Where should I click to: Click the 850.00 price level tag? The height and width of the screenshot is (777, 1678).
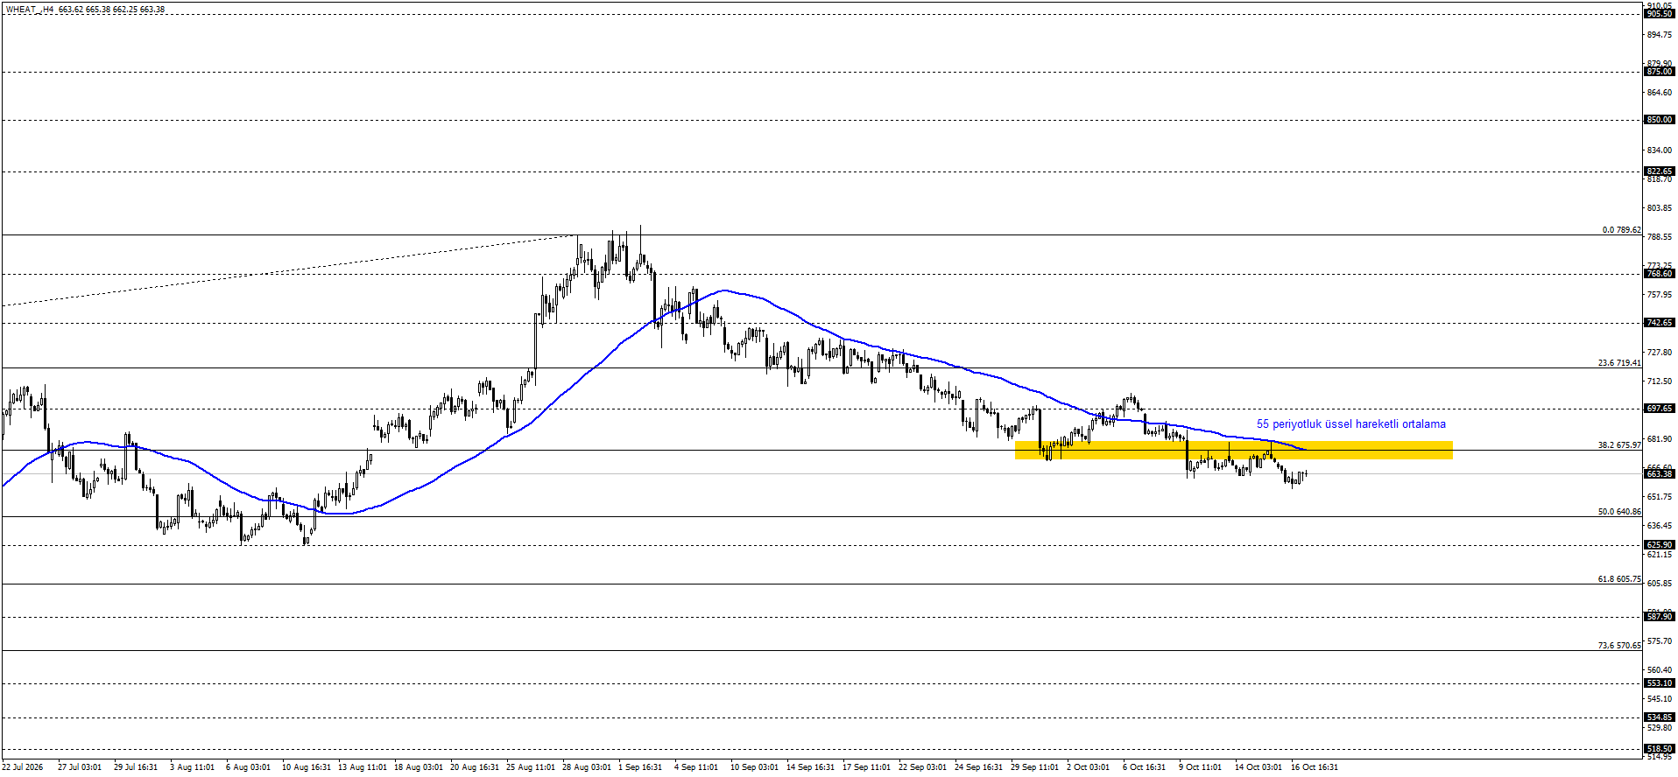coord(1660,120)
